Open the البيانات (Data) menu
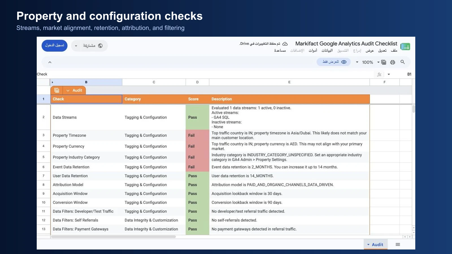 [x=327, y=51]
